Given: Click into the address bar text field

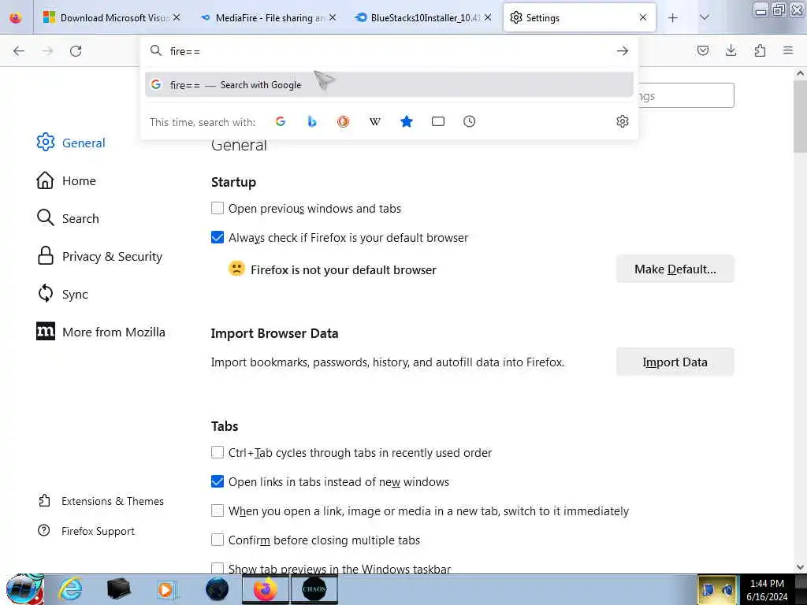Looking at the screenshot, I should (389, 51).
